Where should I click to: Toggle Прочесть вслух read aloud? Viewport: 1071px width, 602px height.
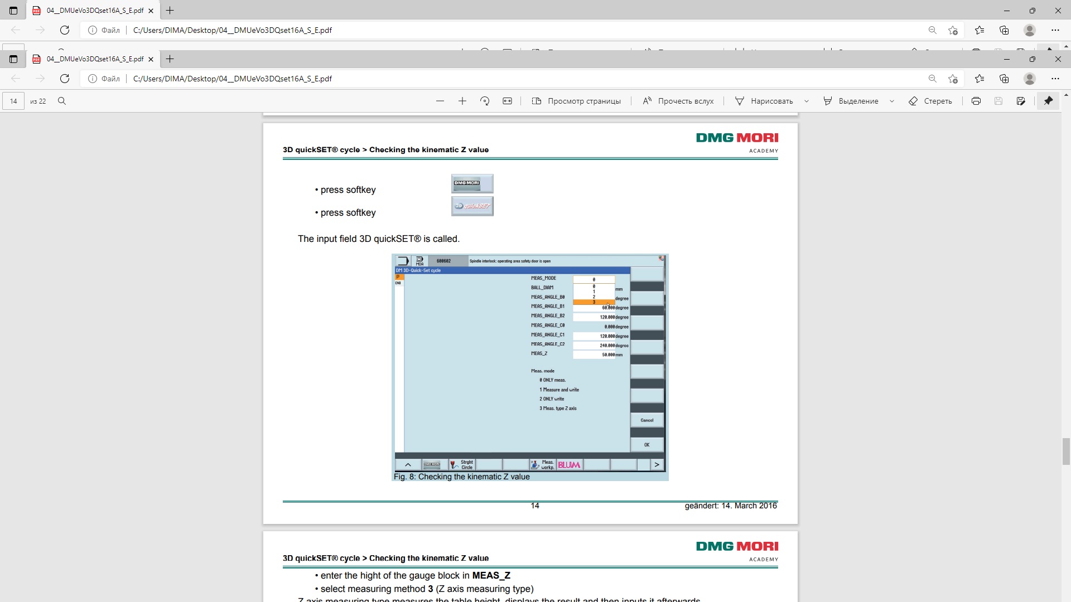678,101
